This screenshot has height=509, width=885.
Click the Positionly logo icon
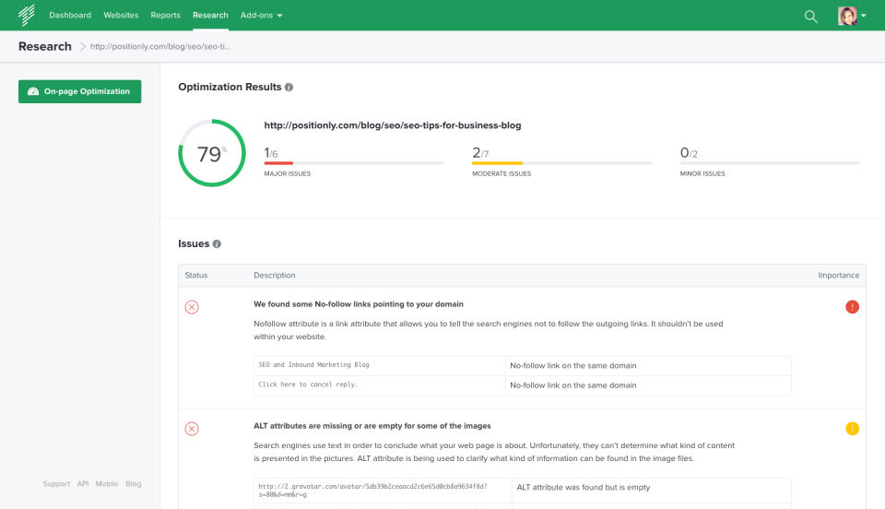point(27,15)
